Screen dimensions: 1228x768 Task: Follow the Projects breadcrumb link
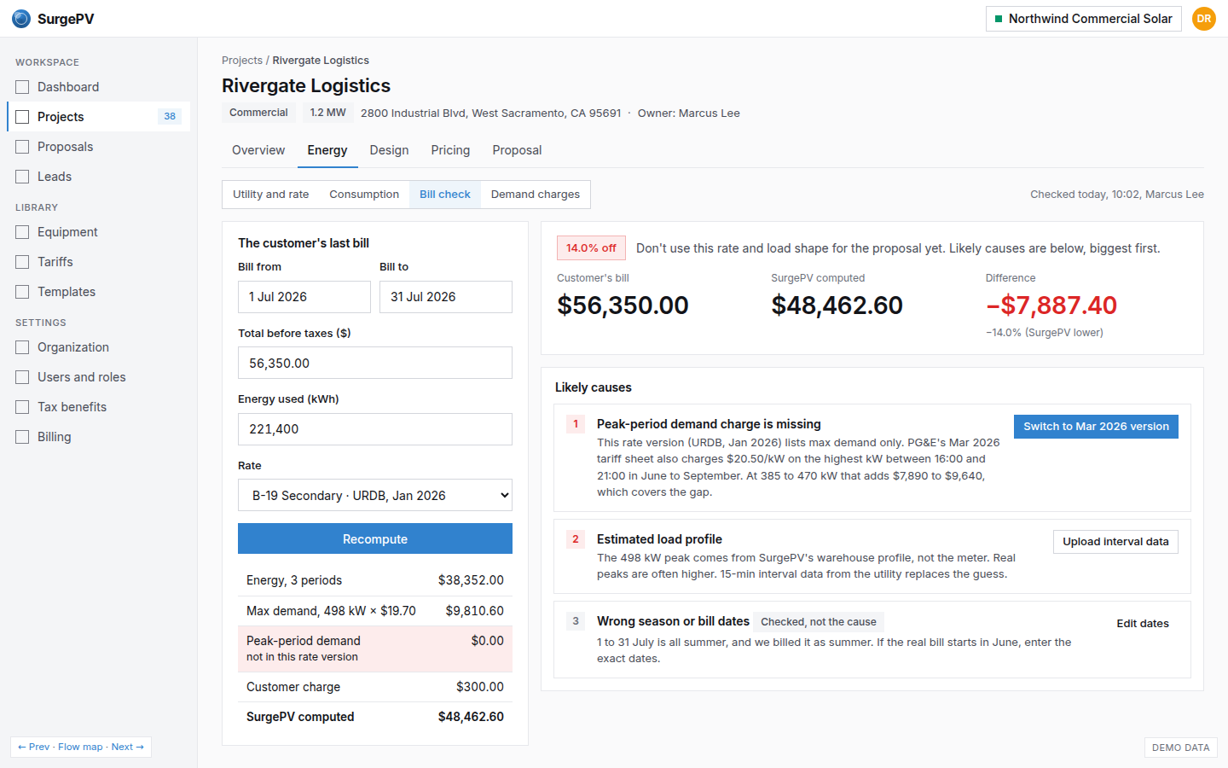click(x=242, y=61)
